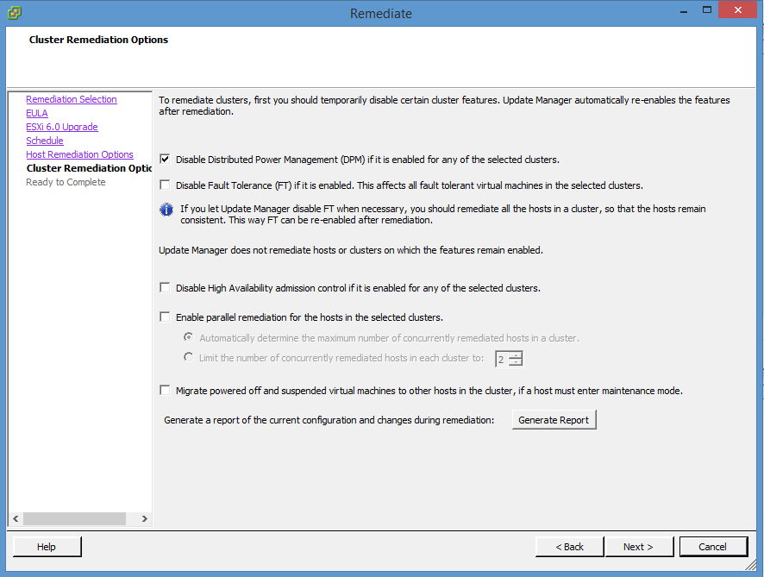The width and height of the screenshot is (764, 577).
Task: Go Back to the previous page
Action: click(x=569, y=547)
